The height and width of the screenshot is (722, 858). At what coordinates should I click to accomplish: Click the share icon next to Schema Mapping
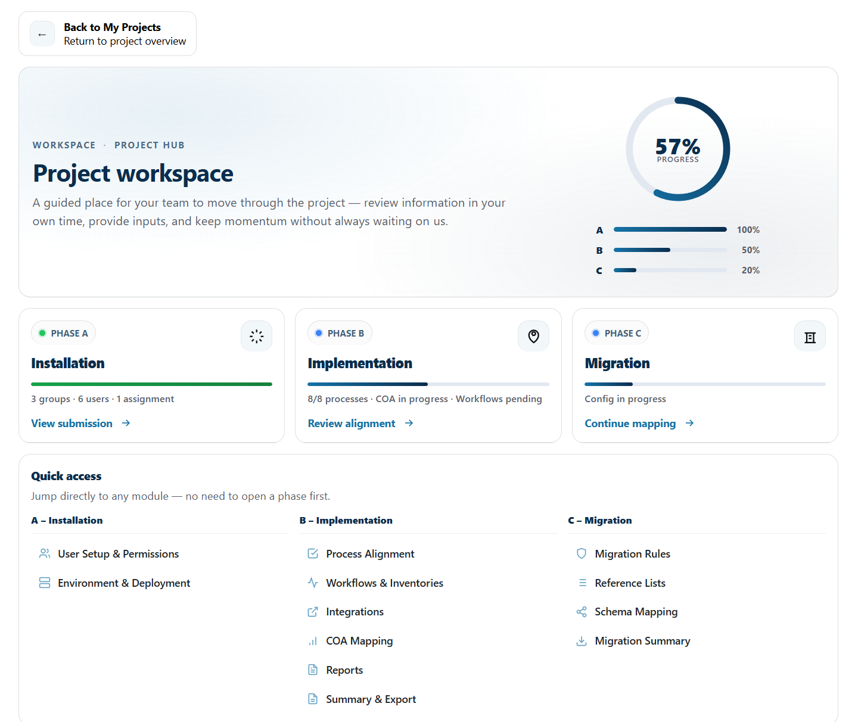(581, 611)
